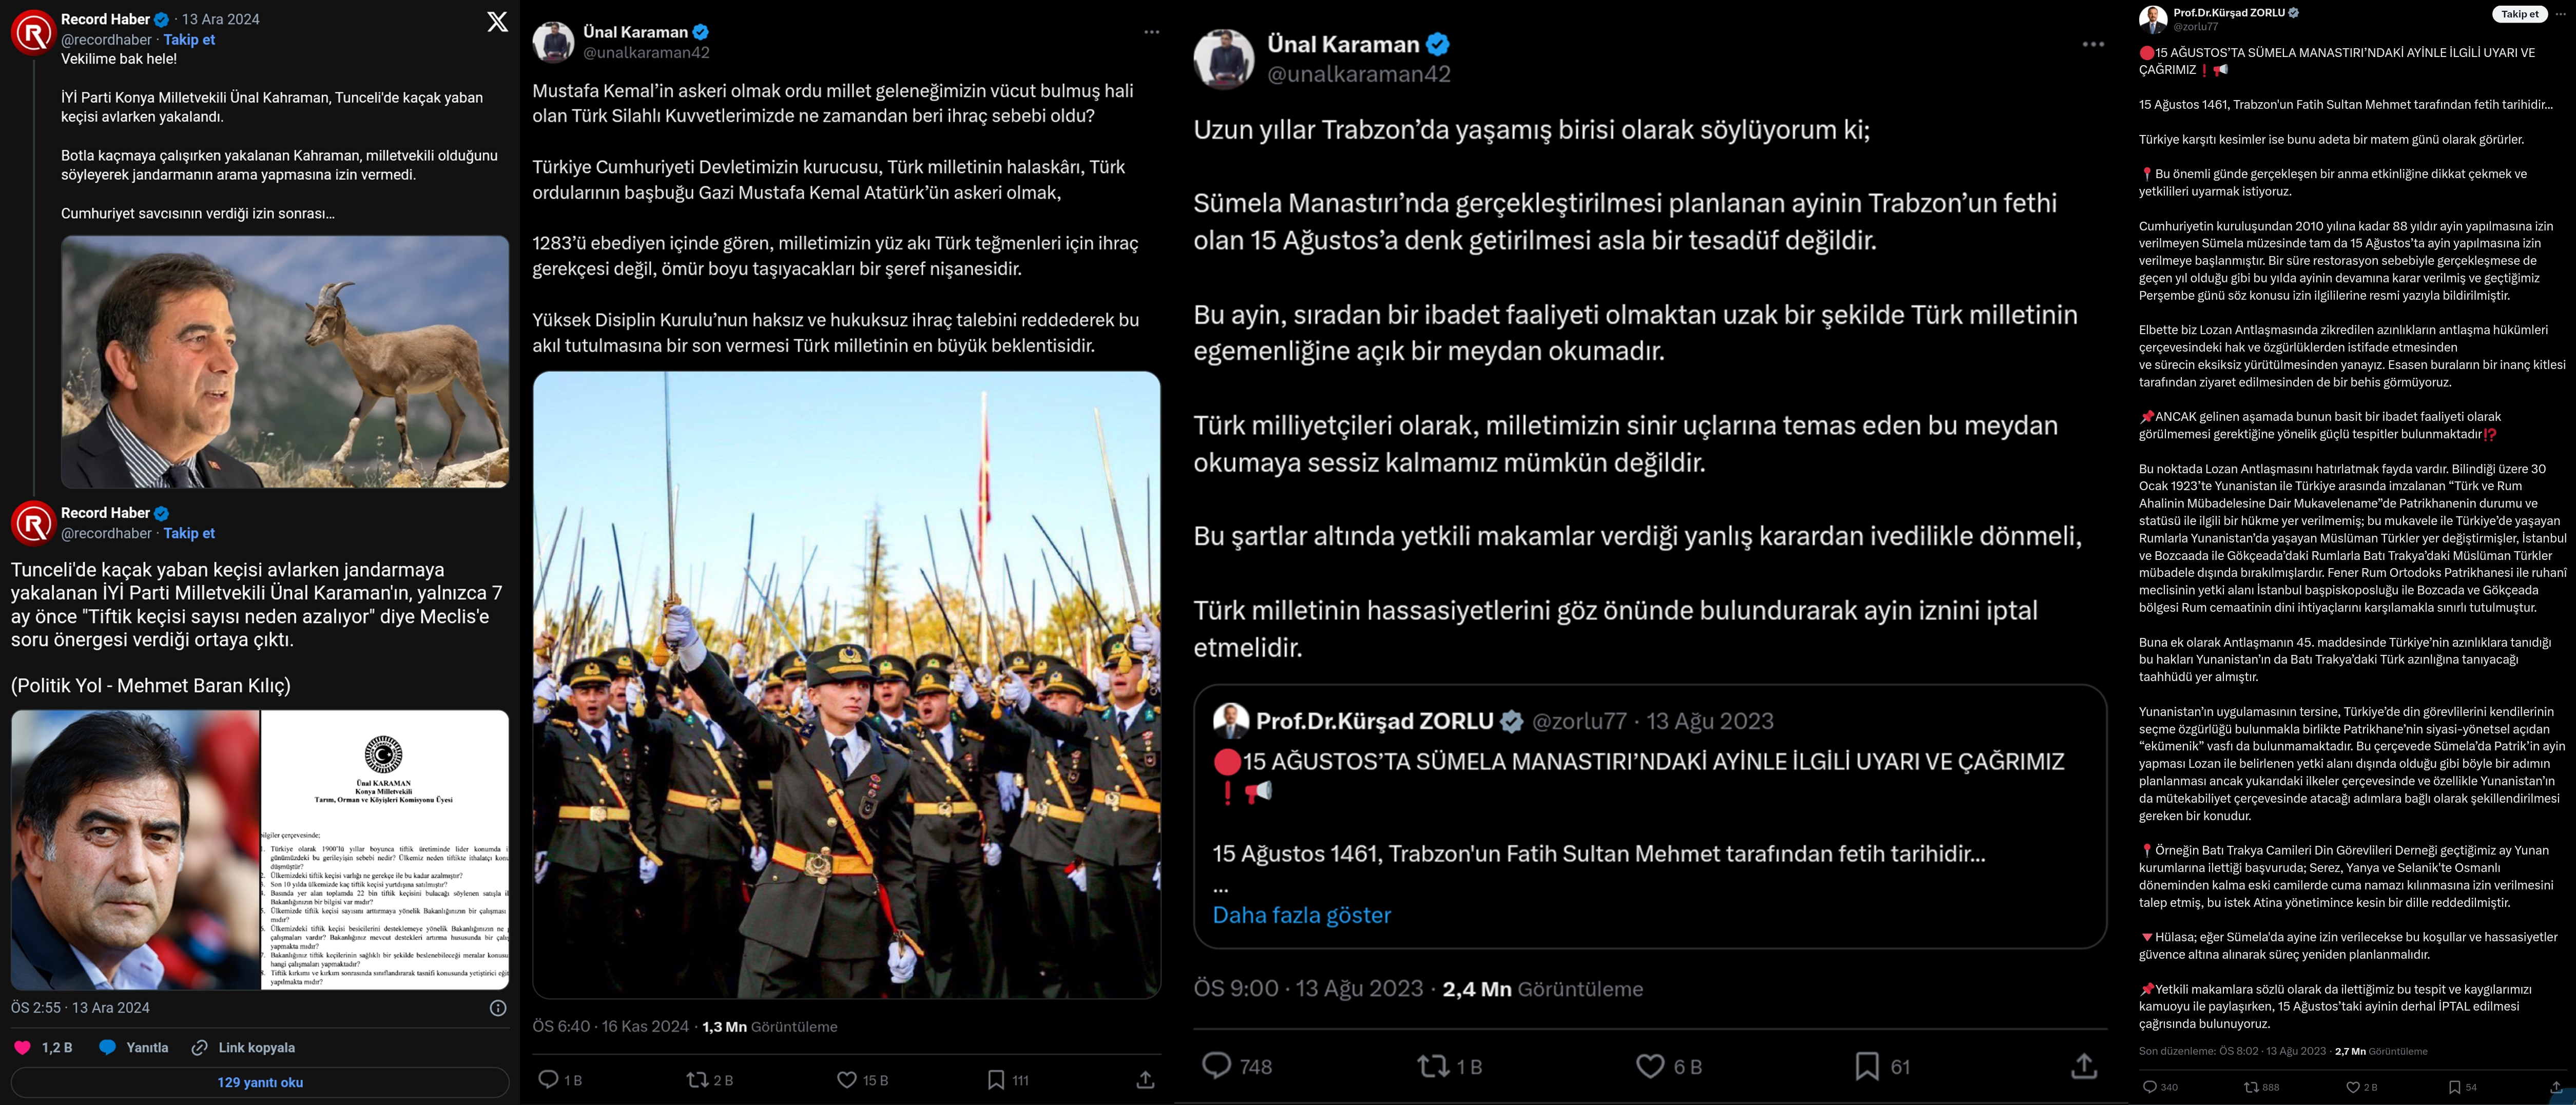This screenshot has width=2576, height=1105.
Task: Open the mountain goat image in first tweet
Action: (x=285, y=362)
